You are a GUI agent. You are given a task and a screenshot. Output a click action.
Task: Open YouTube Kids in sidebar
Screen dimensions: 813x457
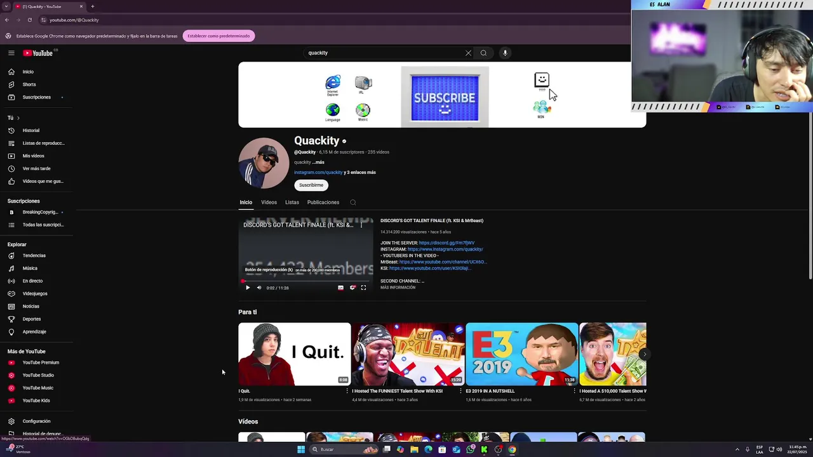36,401
